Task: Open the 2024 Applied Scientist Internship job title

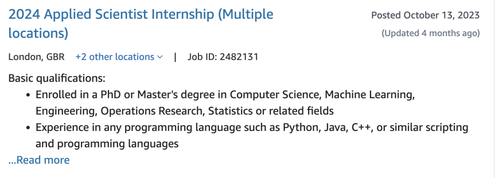Action: point(141,24)
